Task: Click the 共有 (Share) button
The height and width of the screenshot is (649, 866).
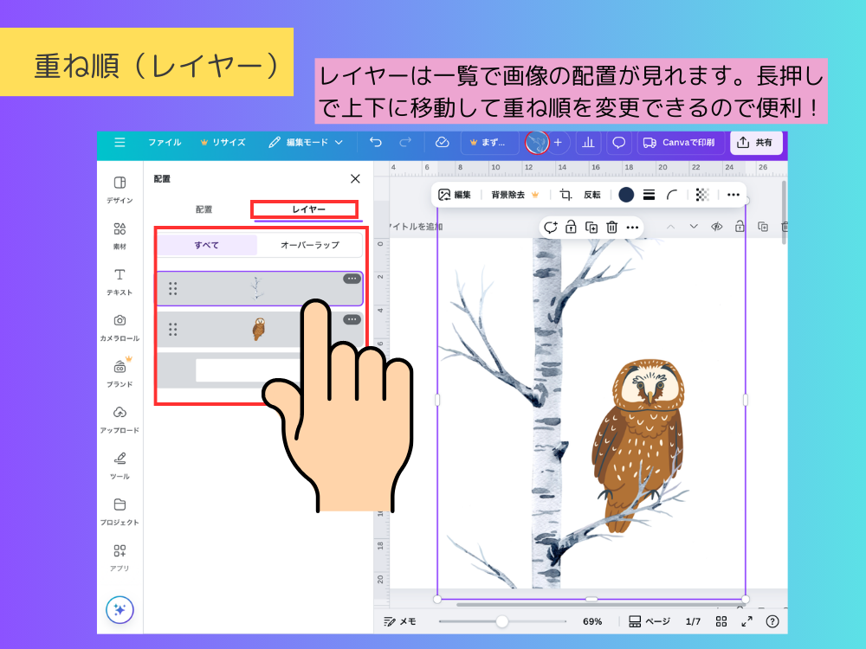Action: pyautogui.click(x=756, y=143)
